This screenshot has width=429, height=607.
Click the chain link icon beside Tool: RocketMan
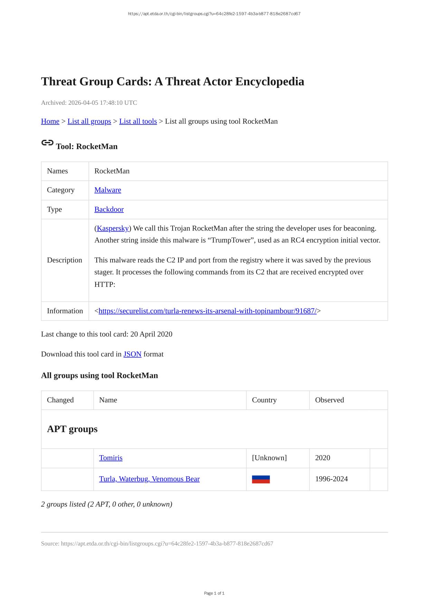47,142
